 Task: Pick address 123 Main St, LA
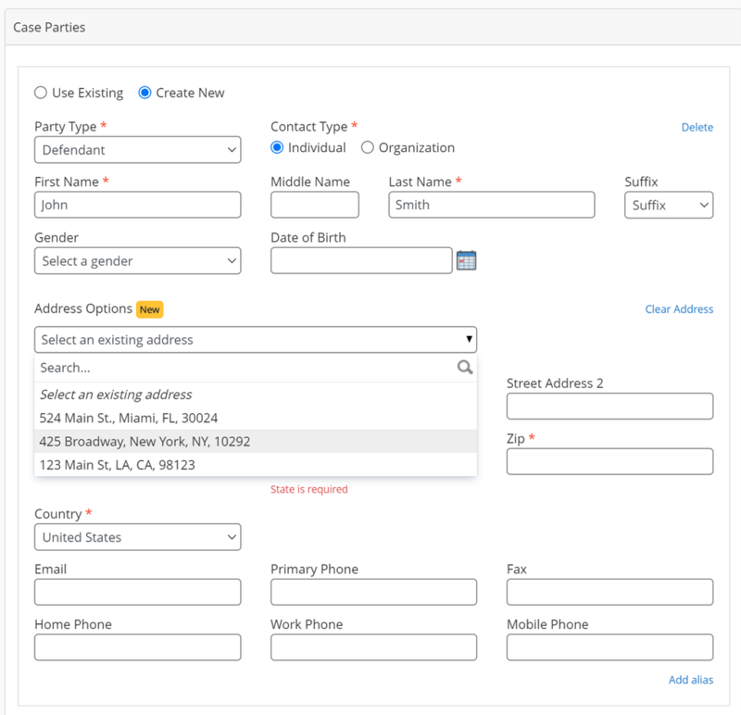(x=118, y=465)
